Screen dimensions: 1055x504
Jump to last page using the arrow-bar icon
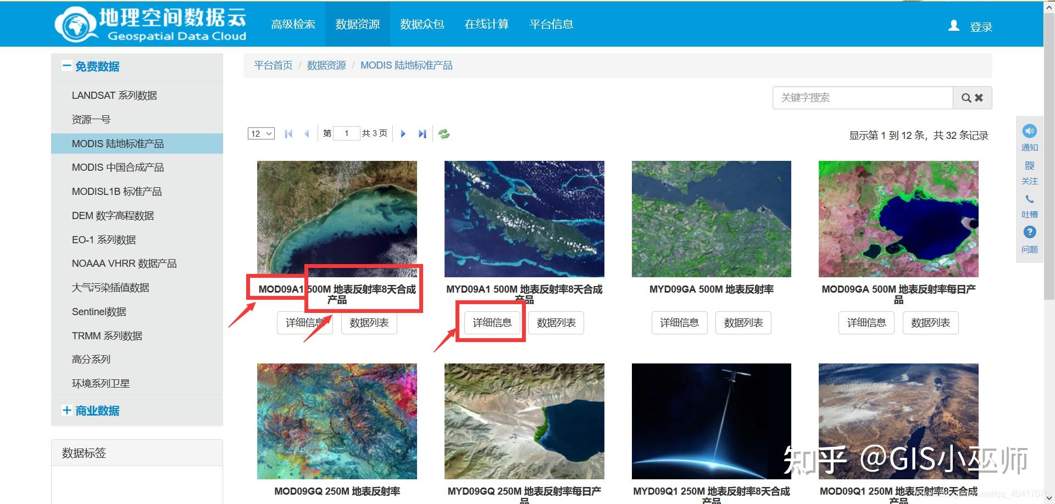[x=423, y=133]
